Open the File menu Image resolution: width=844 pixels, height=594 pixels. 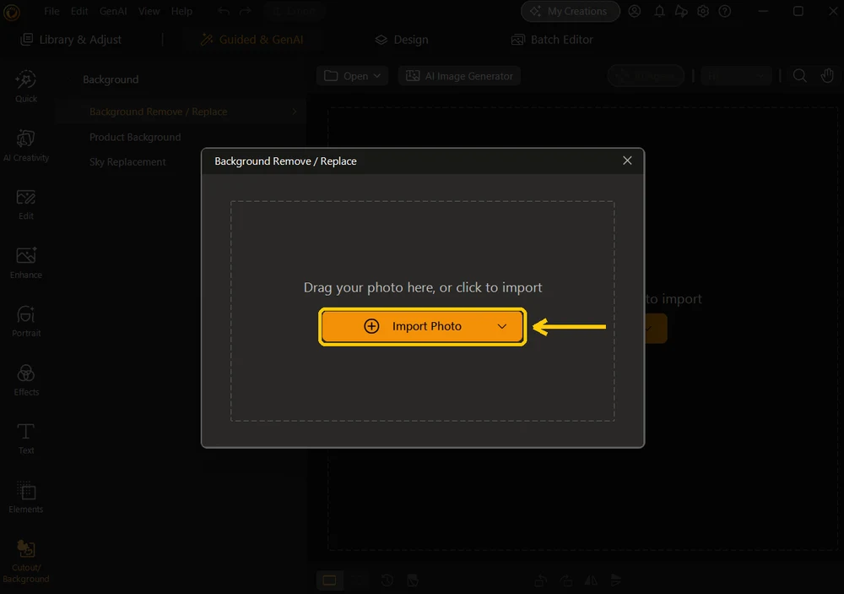51,11
